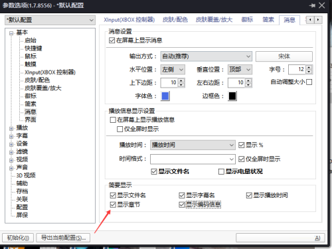
Task: Close the preferences dialog
Action: pos(322,5)
